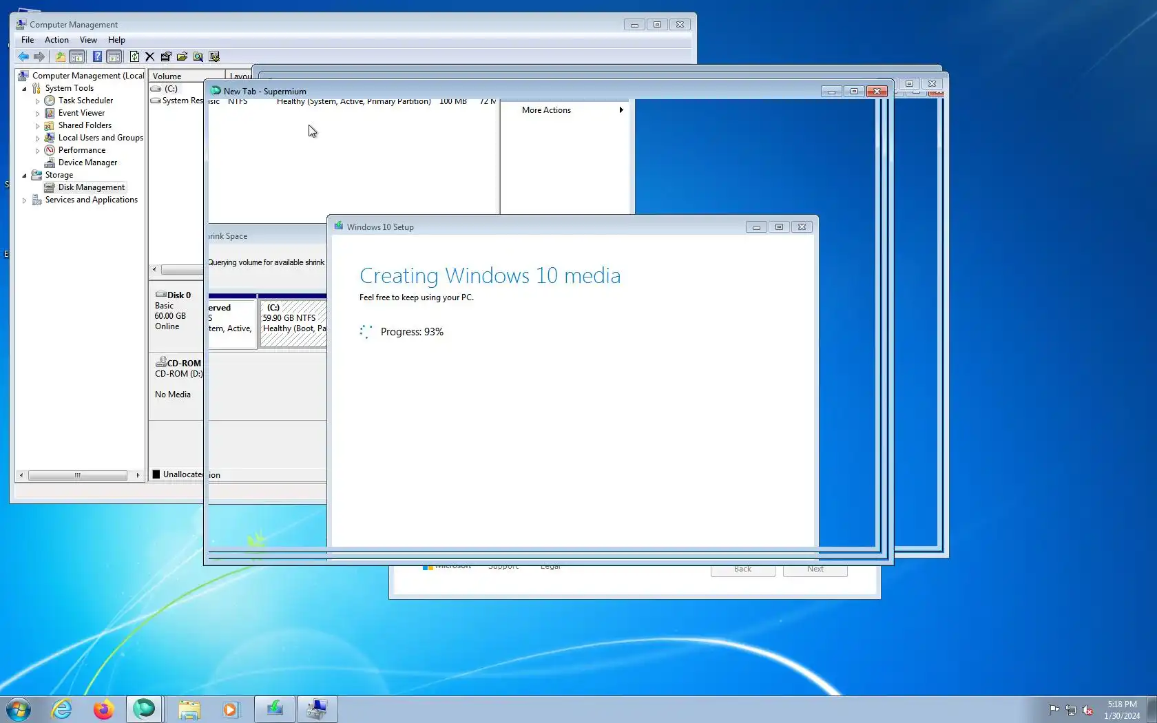The height and width of the screenshot is (723, 1157).
Task: Expand the More Actions submenu arrow
Action: (621, 110)
